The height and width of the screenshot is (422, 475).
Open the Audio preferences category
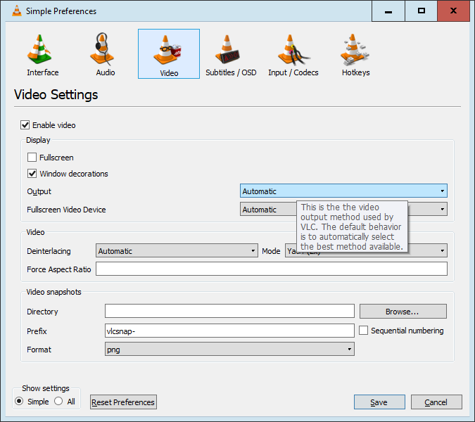pyautogui.click(x=105, y=54)
